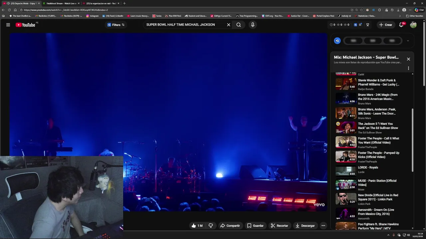Switch to Fatalblood Stream browser tab
Viewport: 426px width, 239px height.
(61, 3)
